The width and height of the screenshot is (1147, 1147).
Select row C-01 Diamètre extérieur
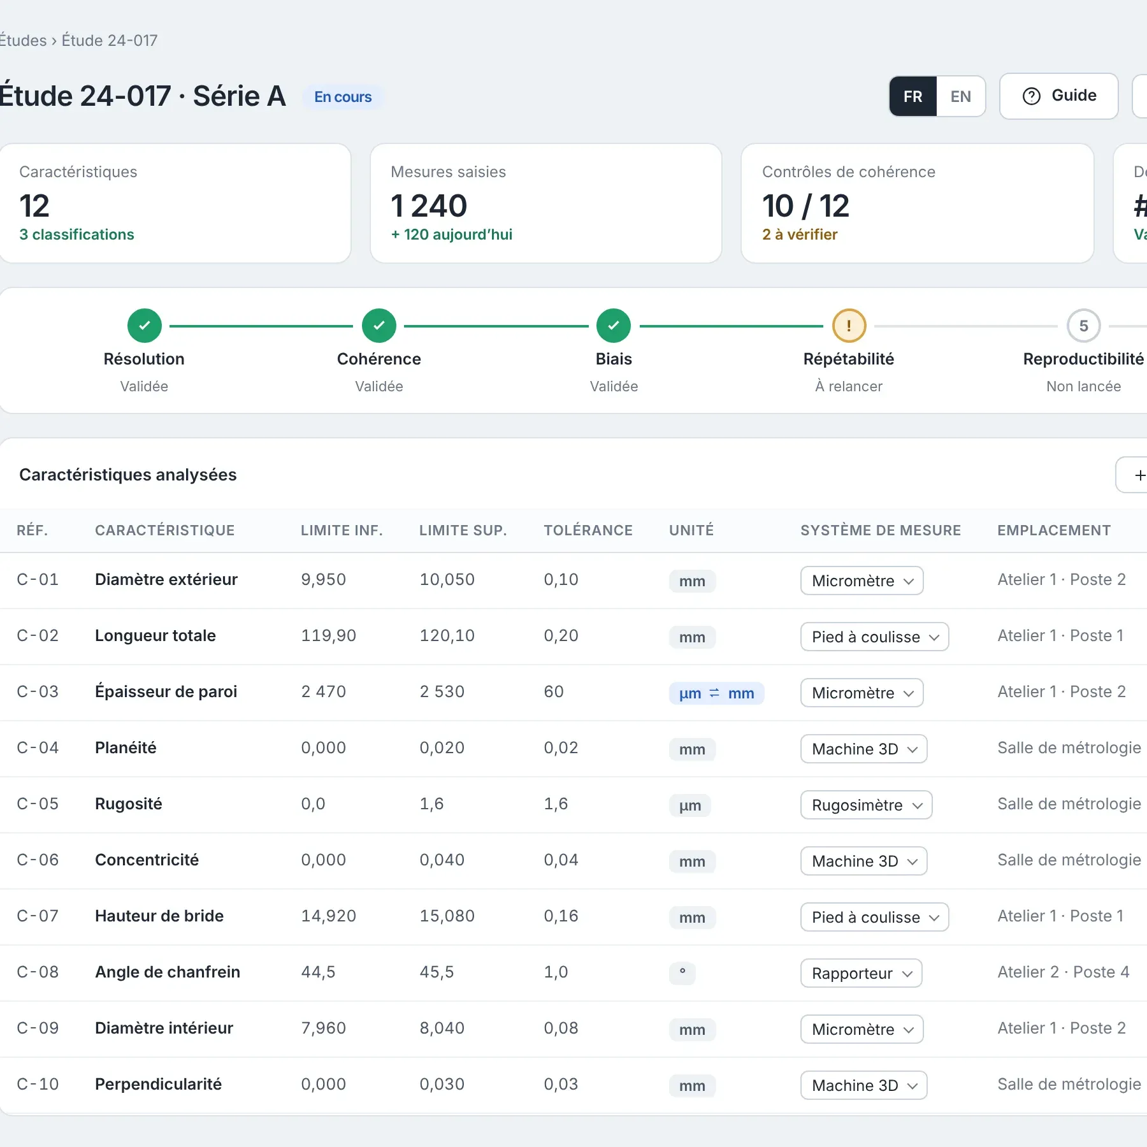coord(573,581)
